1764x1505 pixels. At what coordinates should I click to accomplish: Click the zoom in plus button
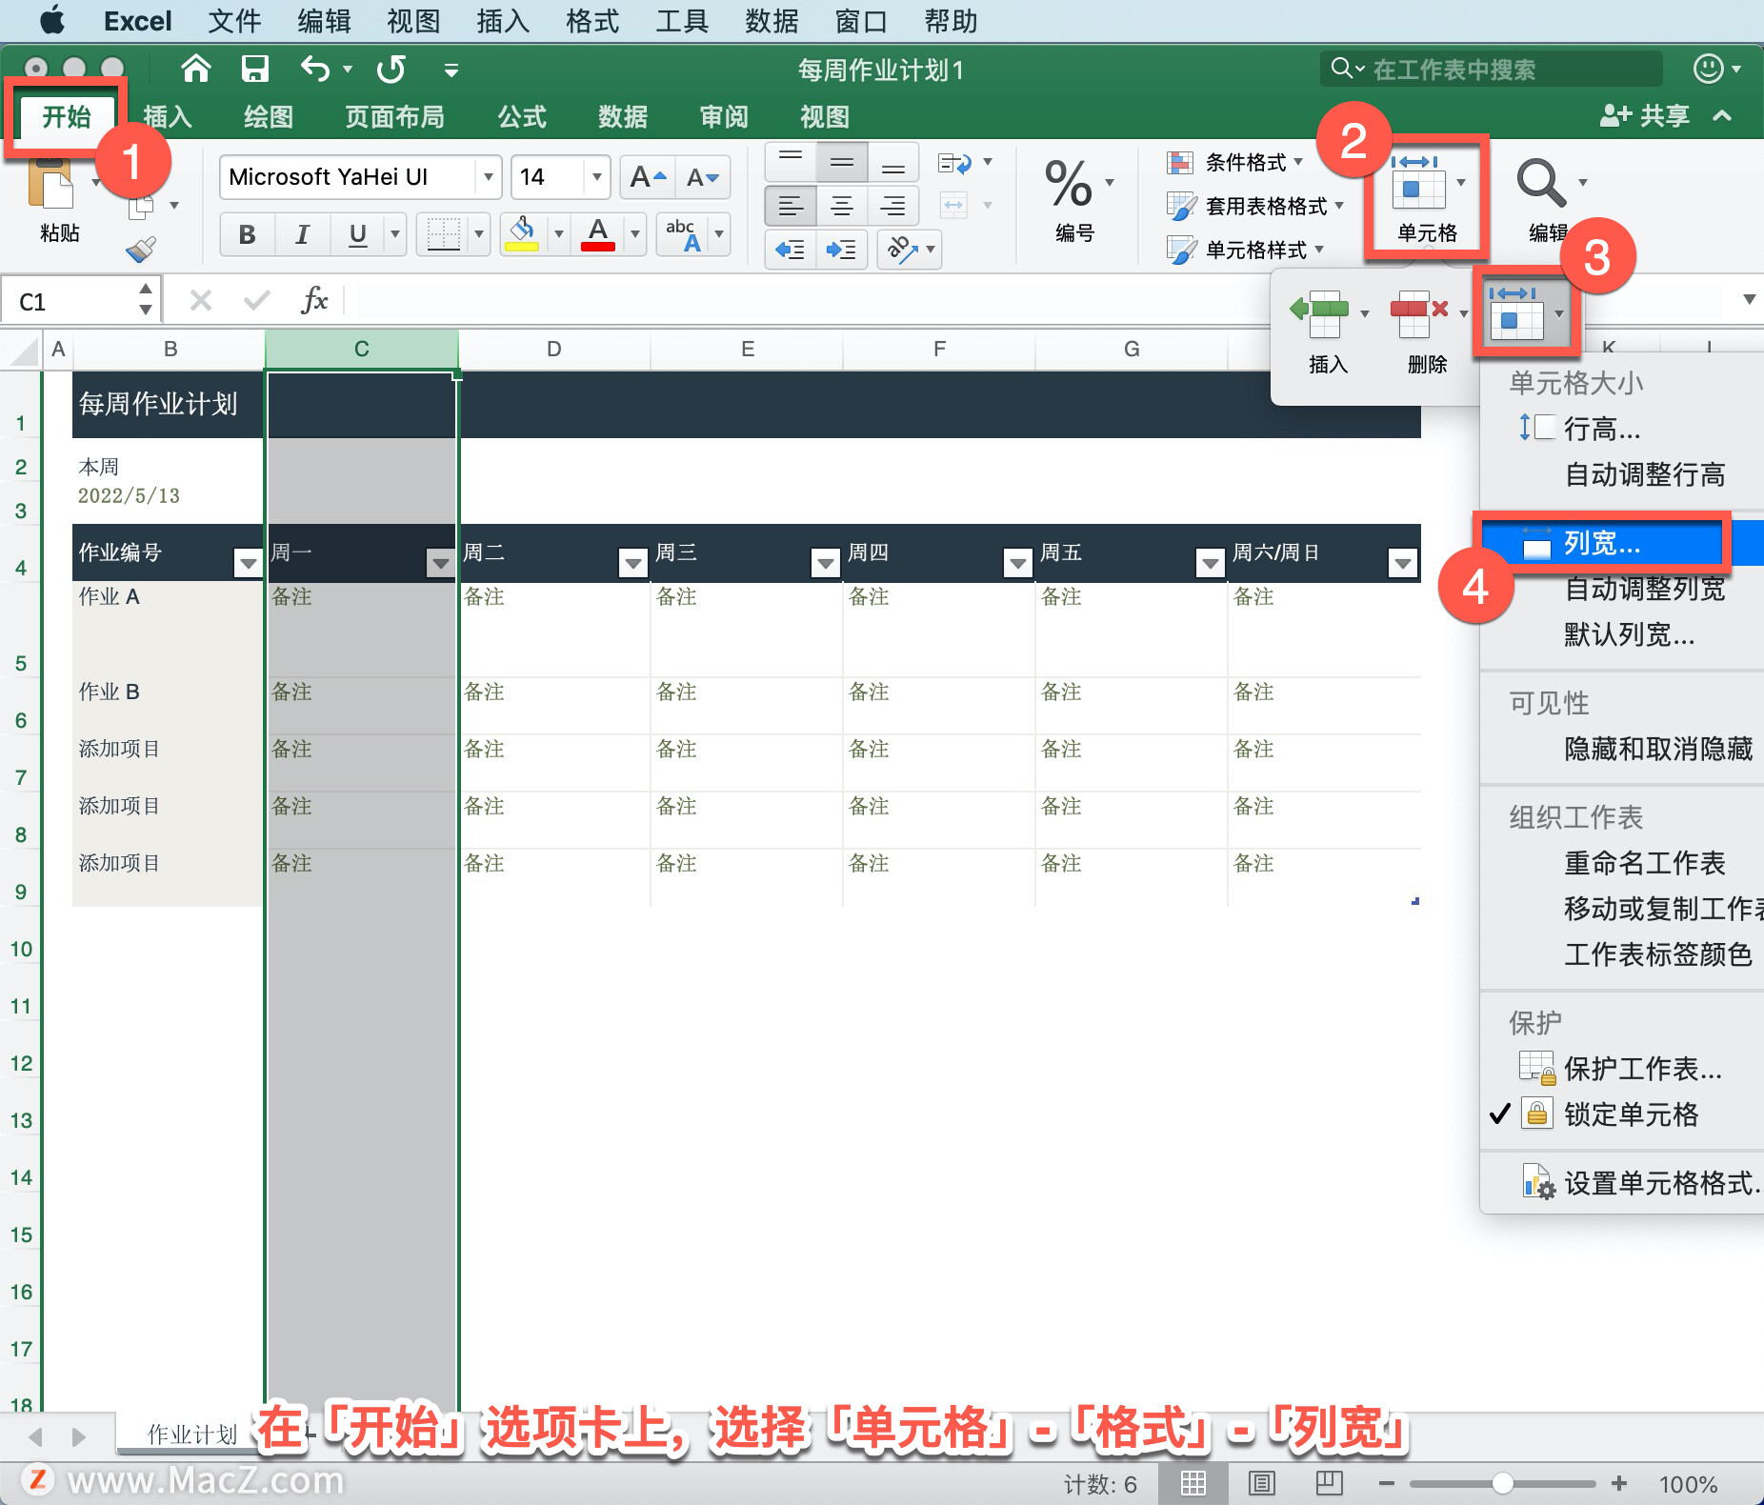(x=1618, y=1483)
